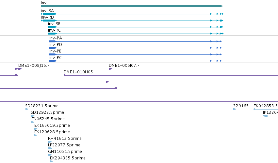The height and width of the screenshot is (163, 278).
Task: Select the SD12923.5prime EST label
Action: 47,112
